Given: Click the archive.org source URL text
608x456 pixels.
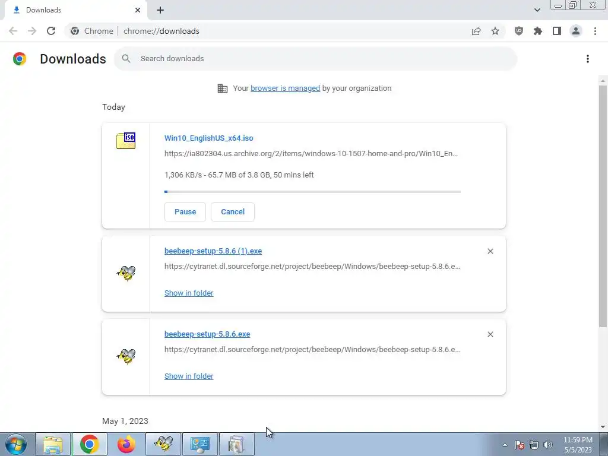Looking at the screenshot, I should click(311, 154).
